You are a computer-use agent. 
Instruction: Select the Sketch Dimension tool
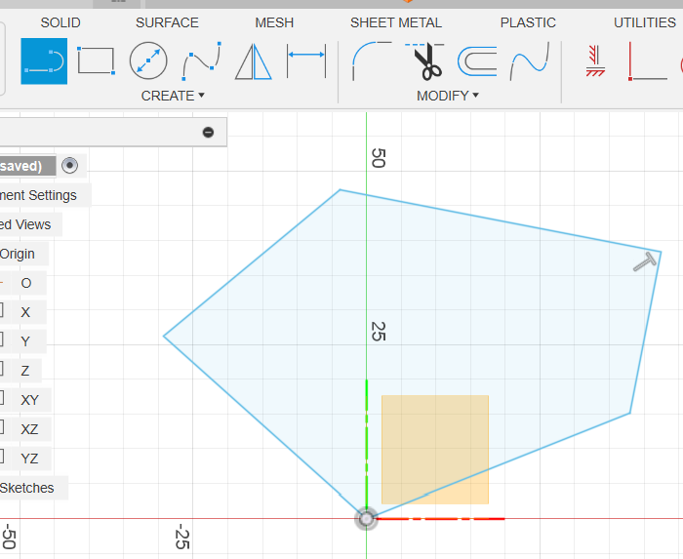point(306,60)
